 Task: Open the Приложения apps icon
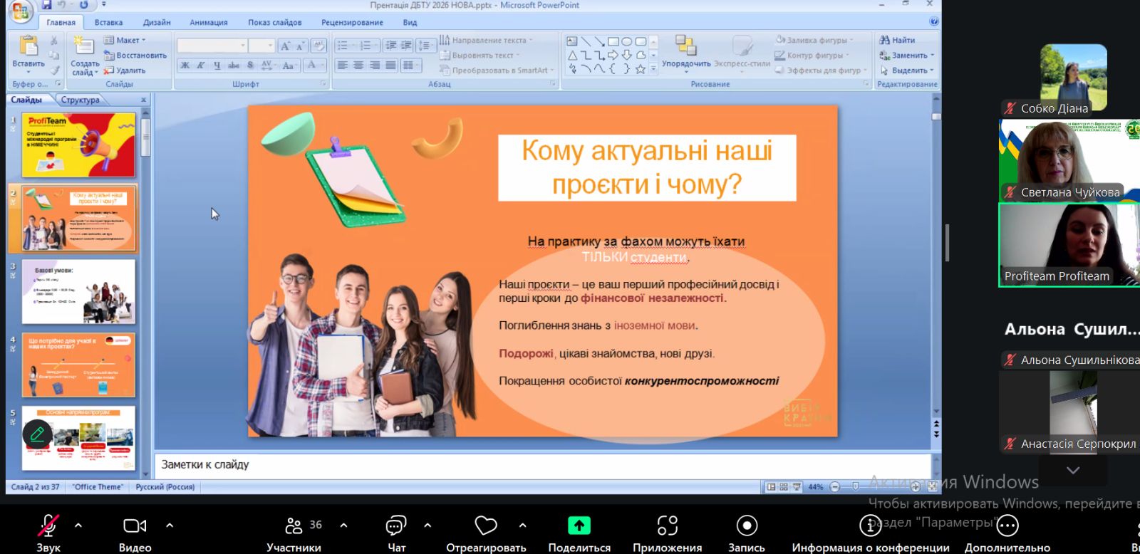point(667,526)
